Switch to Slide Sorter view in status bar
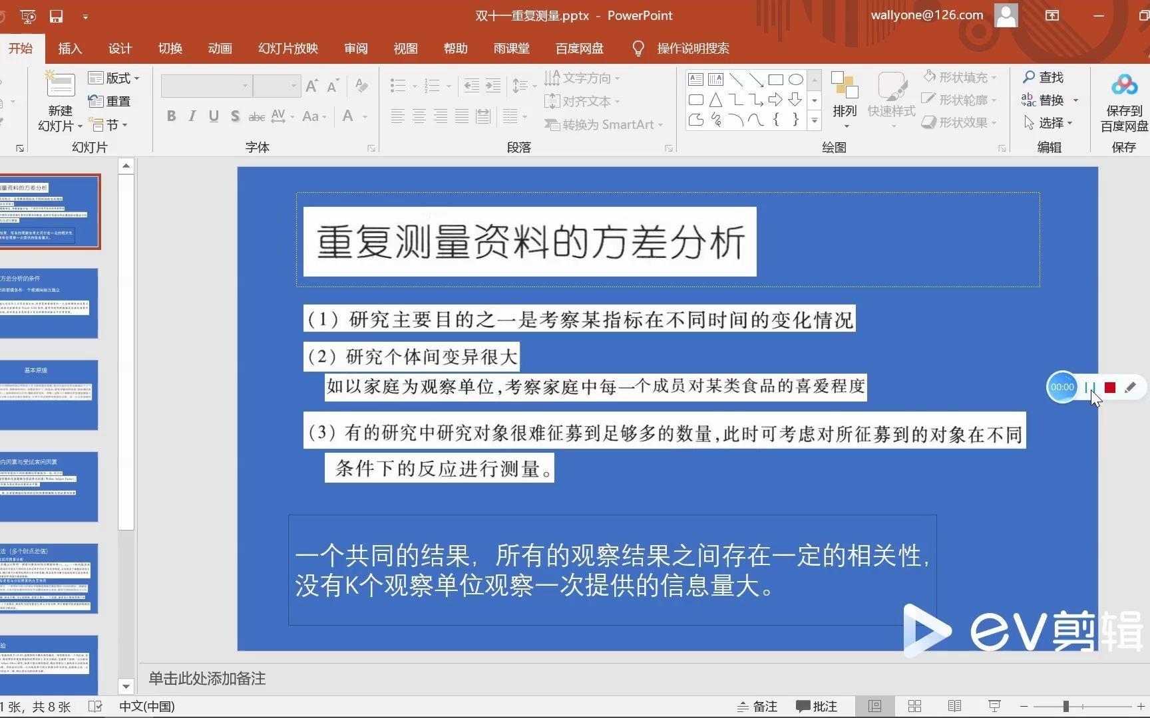This screenshot has width=1150, height=718. pyautogui.click(x=914, y=706)
